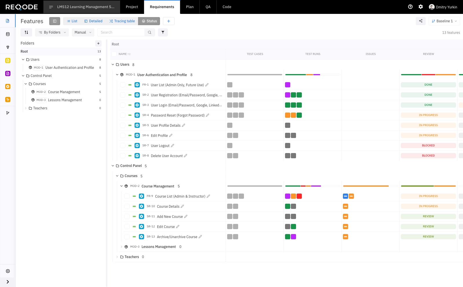The width and height of the screenshot is (463, 287).
Task: Check the SR-8 Delete User Account checkbox
Action: pos(123,156)
